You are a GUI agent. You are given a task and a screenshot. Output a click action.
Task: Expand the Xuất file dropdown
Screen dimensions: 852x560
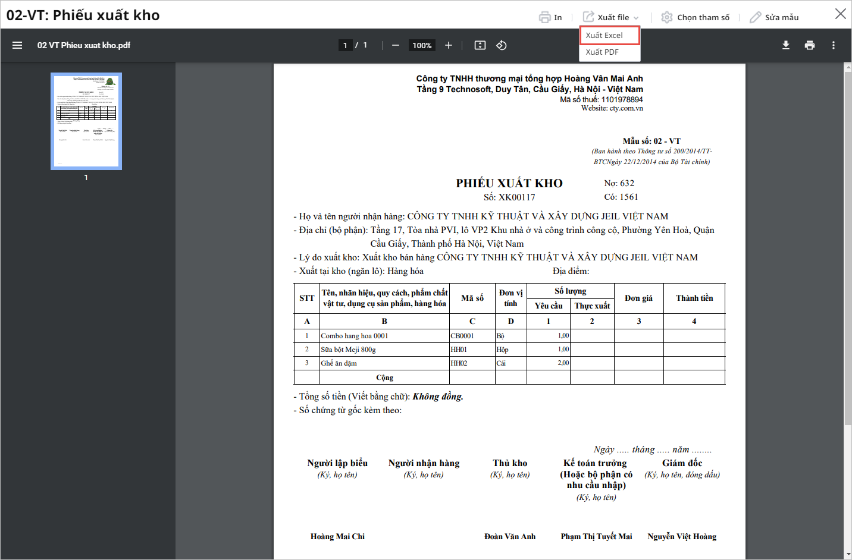coord(611,17)
